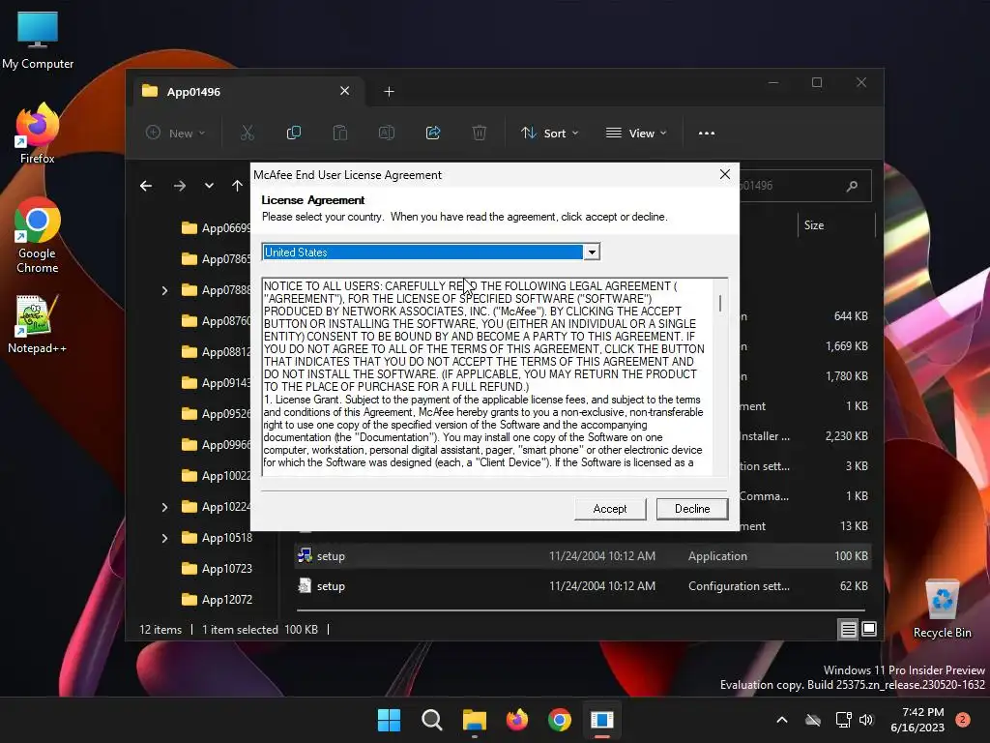Viewport: 990px width, 743px height.
Task: Click the installer app icon in taskbar
Action: (x=601, y=720)
